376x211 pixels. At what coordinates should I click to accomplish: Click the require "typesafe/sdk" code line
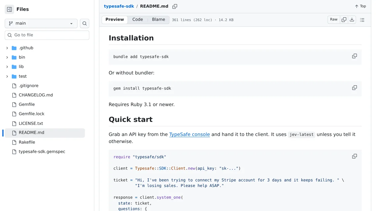pos(140,157)
